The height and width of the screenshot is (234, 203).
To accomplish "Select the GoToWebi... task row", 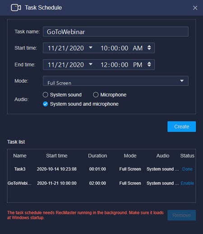I will (x=101, y=183).
